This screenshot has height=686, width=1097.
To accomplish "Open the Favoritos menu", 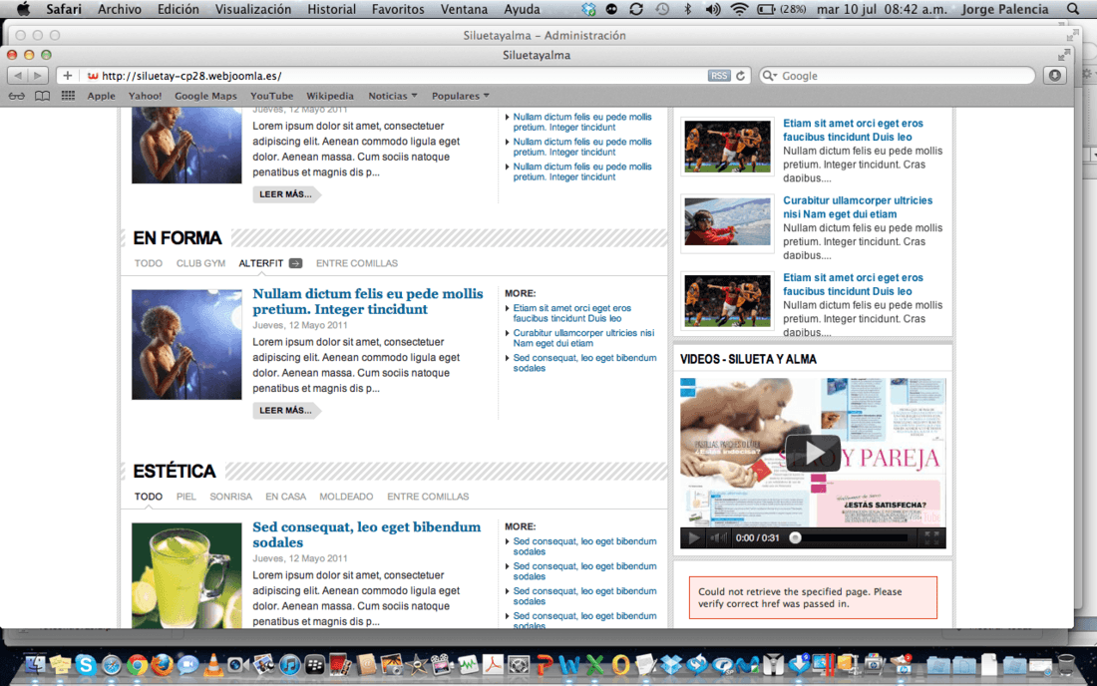I will point(397,9).
